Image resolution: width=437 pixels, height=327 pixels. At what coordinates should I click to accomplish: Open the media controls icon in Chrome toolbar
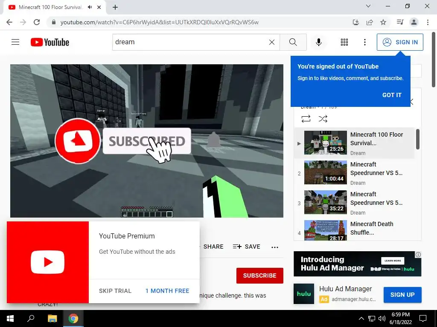[x=400, y=22]
